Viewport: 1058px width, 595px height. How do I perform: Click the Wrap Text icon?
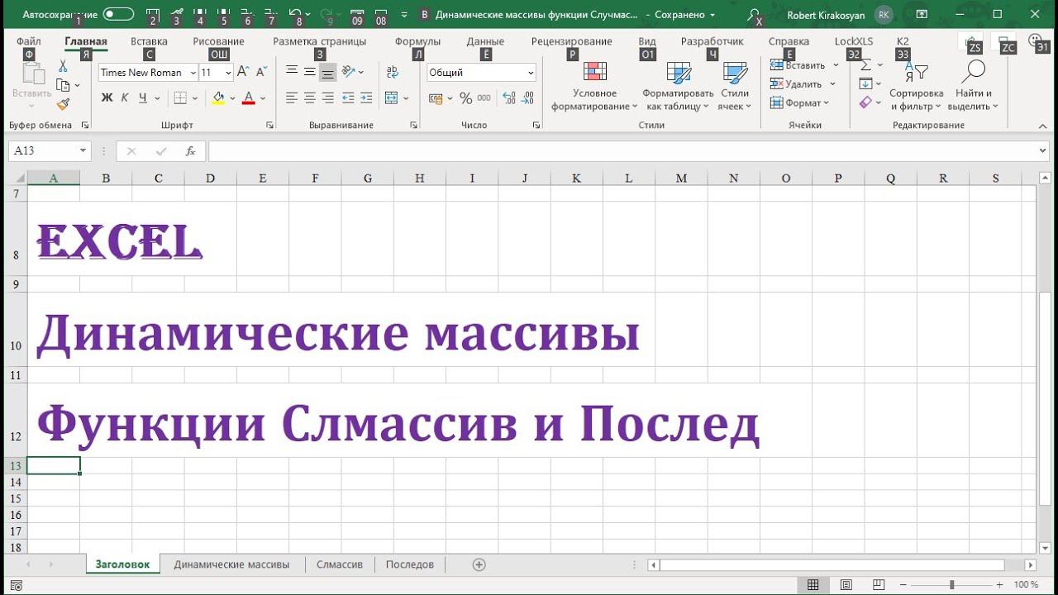tap(392, 72)
